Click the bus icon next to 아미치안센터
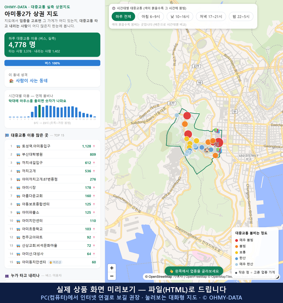Image resolution: width=283 pixels, height=303 pixels. click(x=19, y=221)
